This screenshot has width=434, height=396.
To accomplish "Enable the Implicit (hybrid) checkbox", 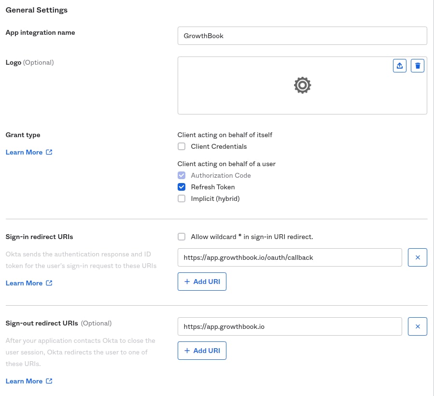I will pyautogui.click(x=182, y=198).
